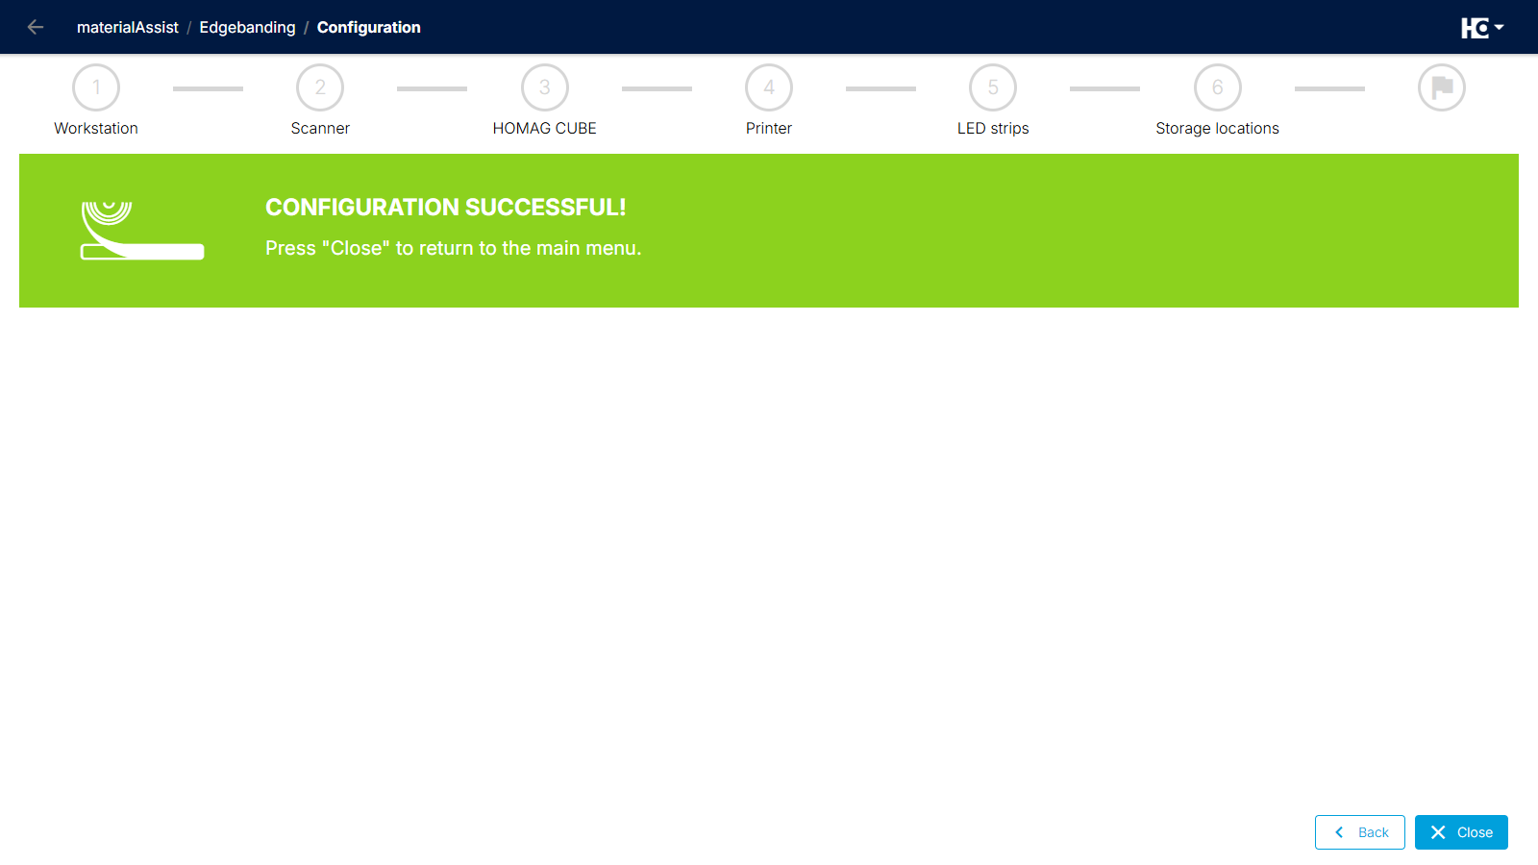Go to step 5 LED strips circle

pyautogui.click(x=993, y=87)
